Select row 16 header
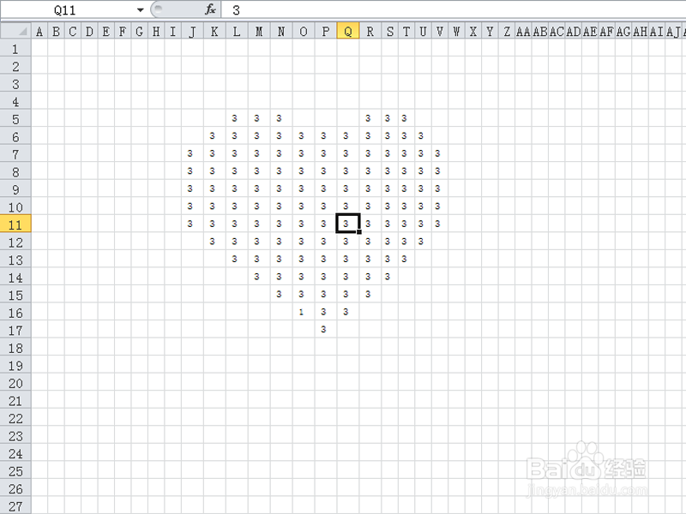The height and width of the screenshot is (514, 686). click(15, 313)
